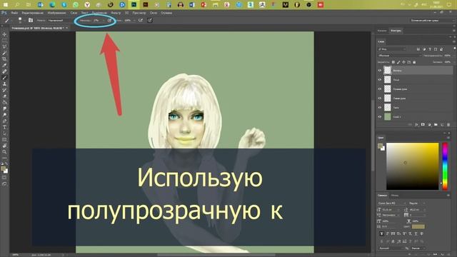Apply faux bold text style
The height and width of the screenshot is (257, 457).
(381, 233)
